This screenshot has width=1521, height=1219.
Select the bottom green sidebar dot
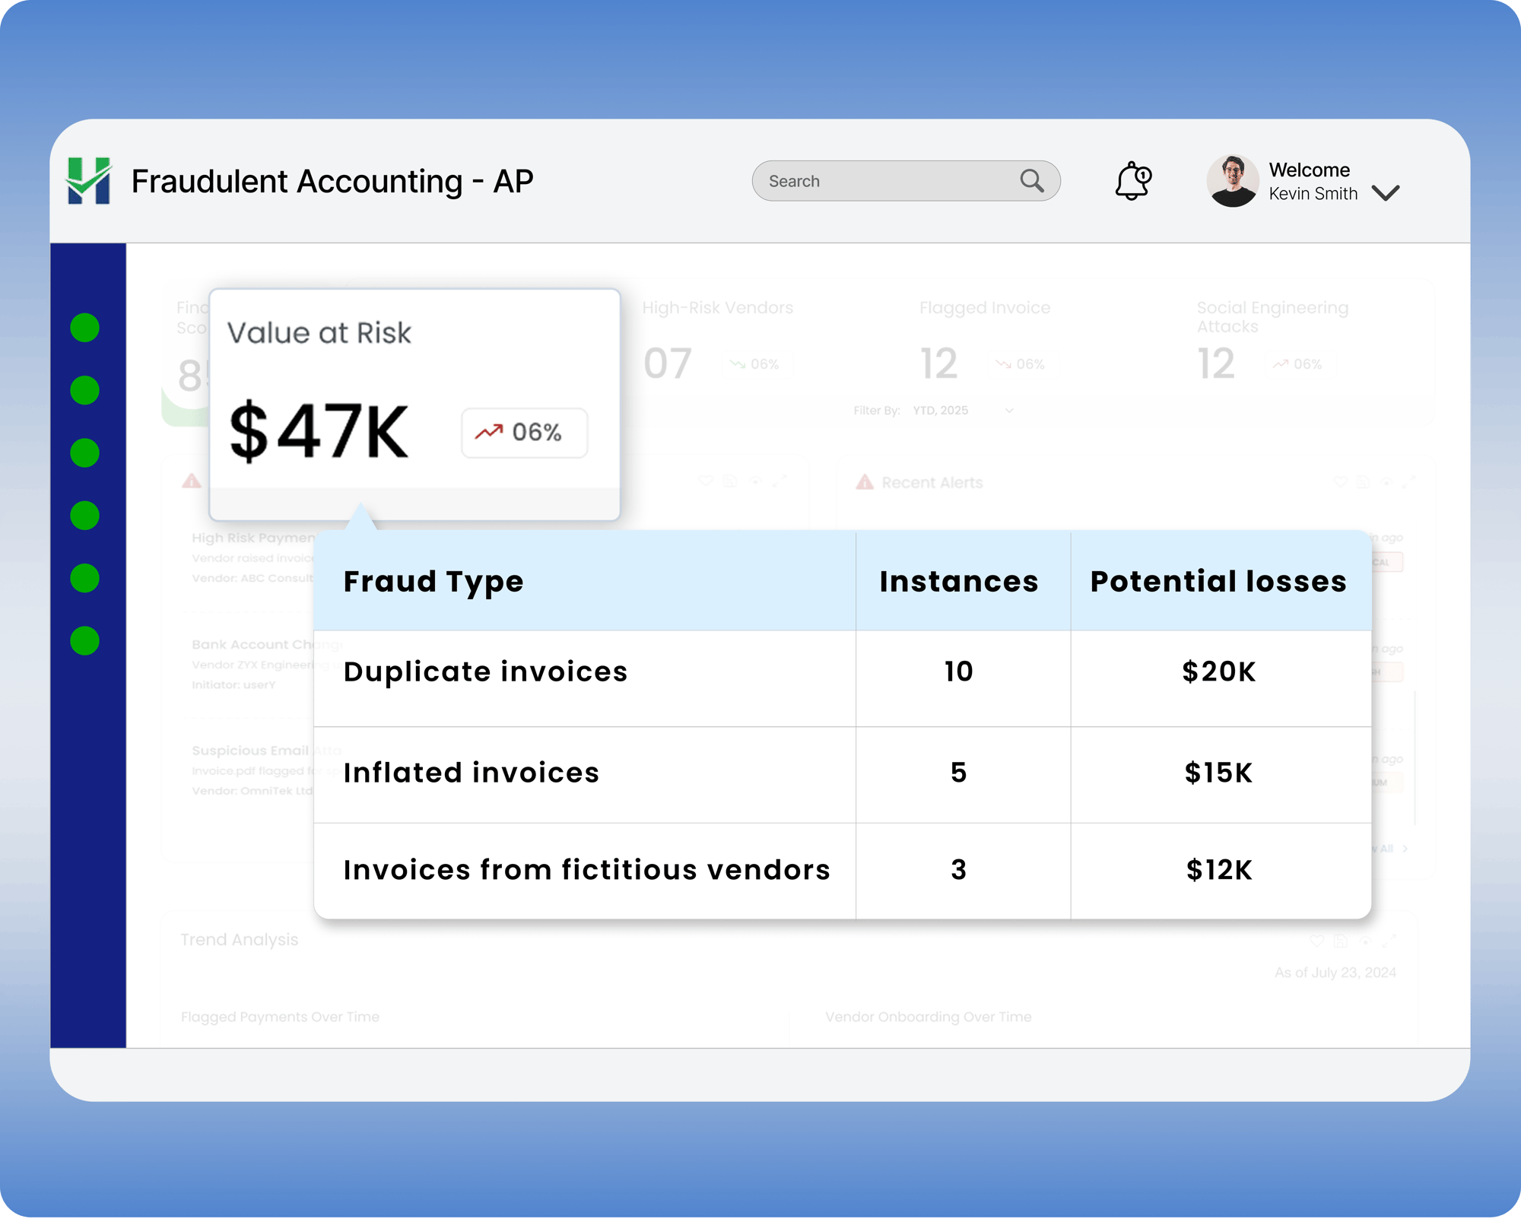point(85,641)
